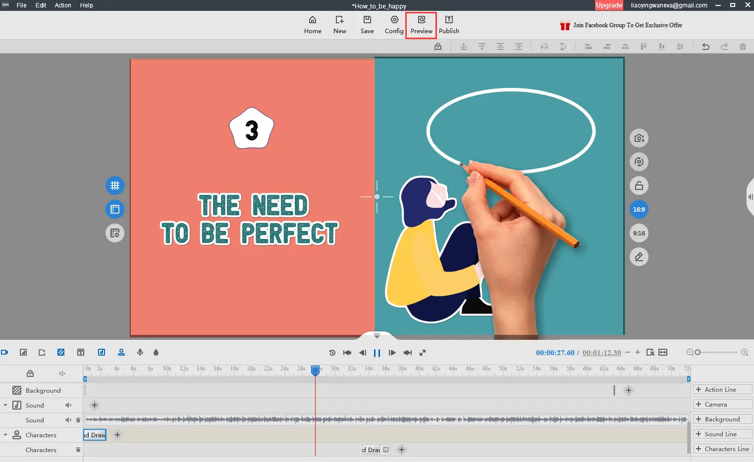Mute the Sound track speaker toggle
The image size is (754, 462).
pos(68,405)
